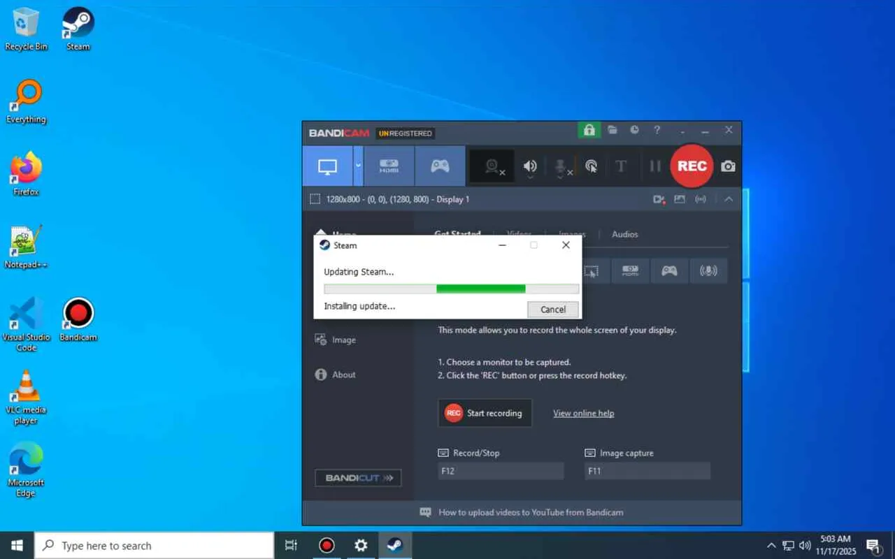Click the Steam update progress bar
895x559 pixels.
point(452,289)
